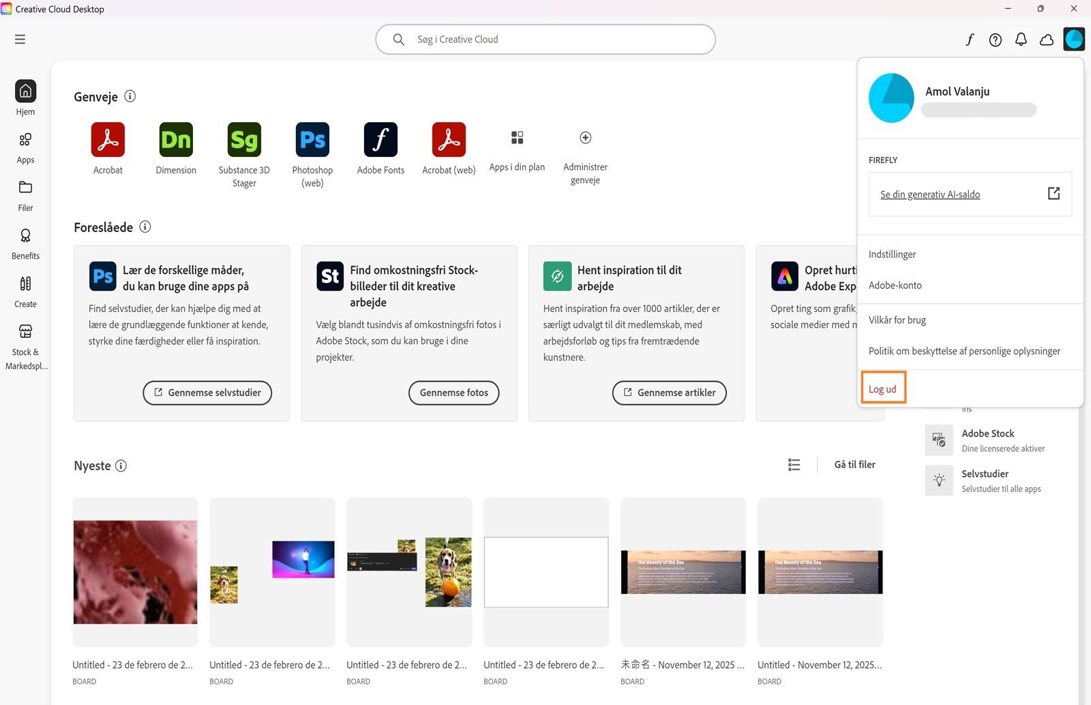Open Filer in the sidebar

pyautogui.click(x=25, y=196)
